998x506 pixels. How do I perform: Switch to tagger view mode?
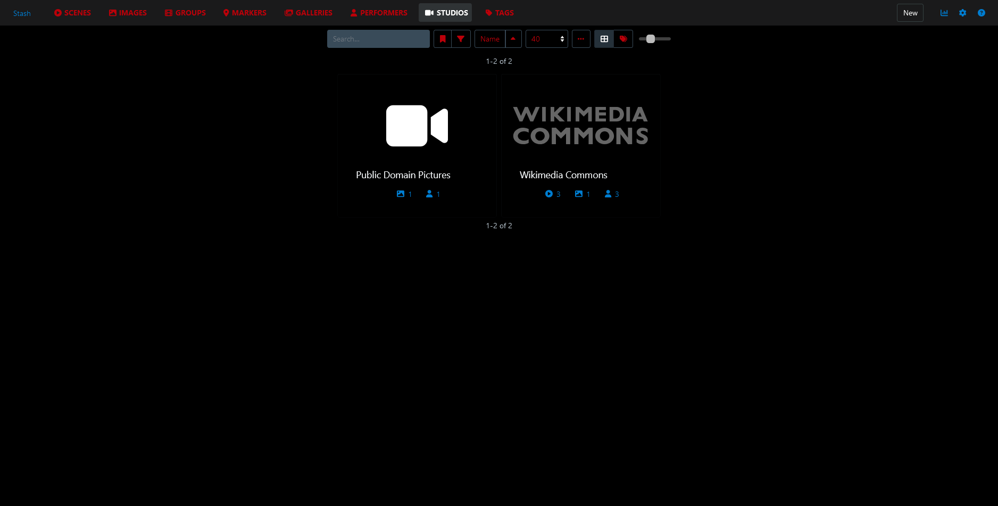623,39
